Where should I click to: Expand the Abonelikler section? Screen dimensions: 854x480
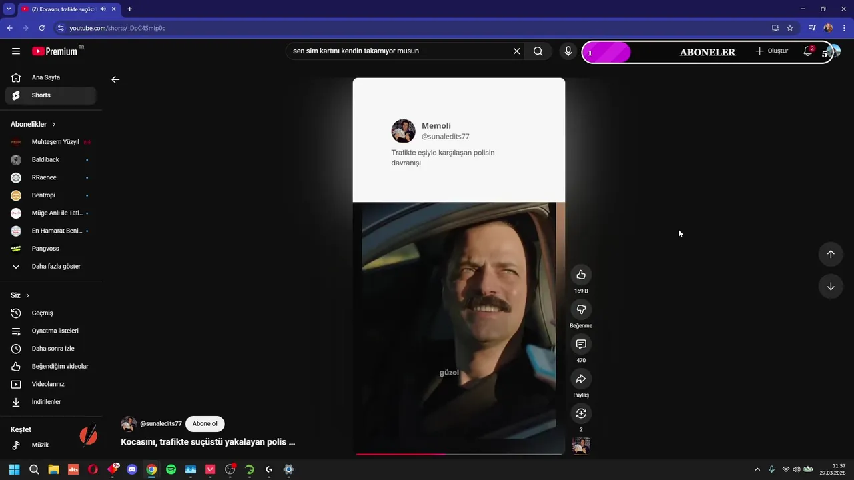click(x=33, y=124)
